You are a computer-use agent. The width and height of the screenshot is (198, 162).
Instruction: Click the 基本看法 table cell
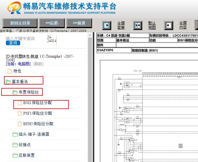(132, 40)
